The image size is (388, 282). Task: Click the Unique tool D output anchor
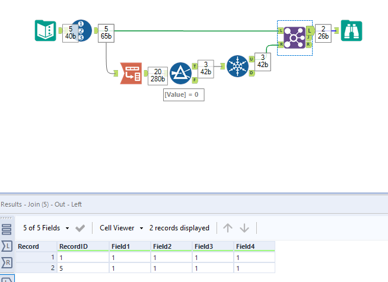[252, 73]
